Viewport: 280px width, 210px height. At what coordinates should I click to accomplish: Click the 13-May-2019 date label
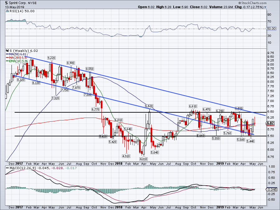click(15, 7)
